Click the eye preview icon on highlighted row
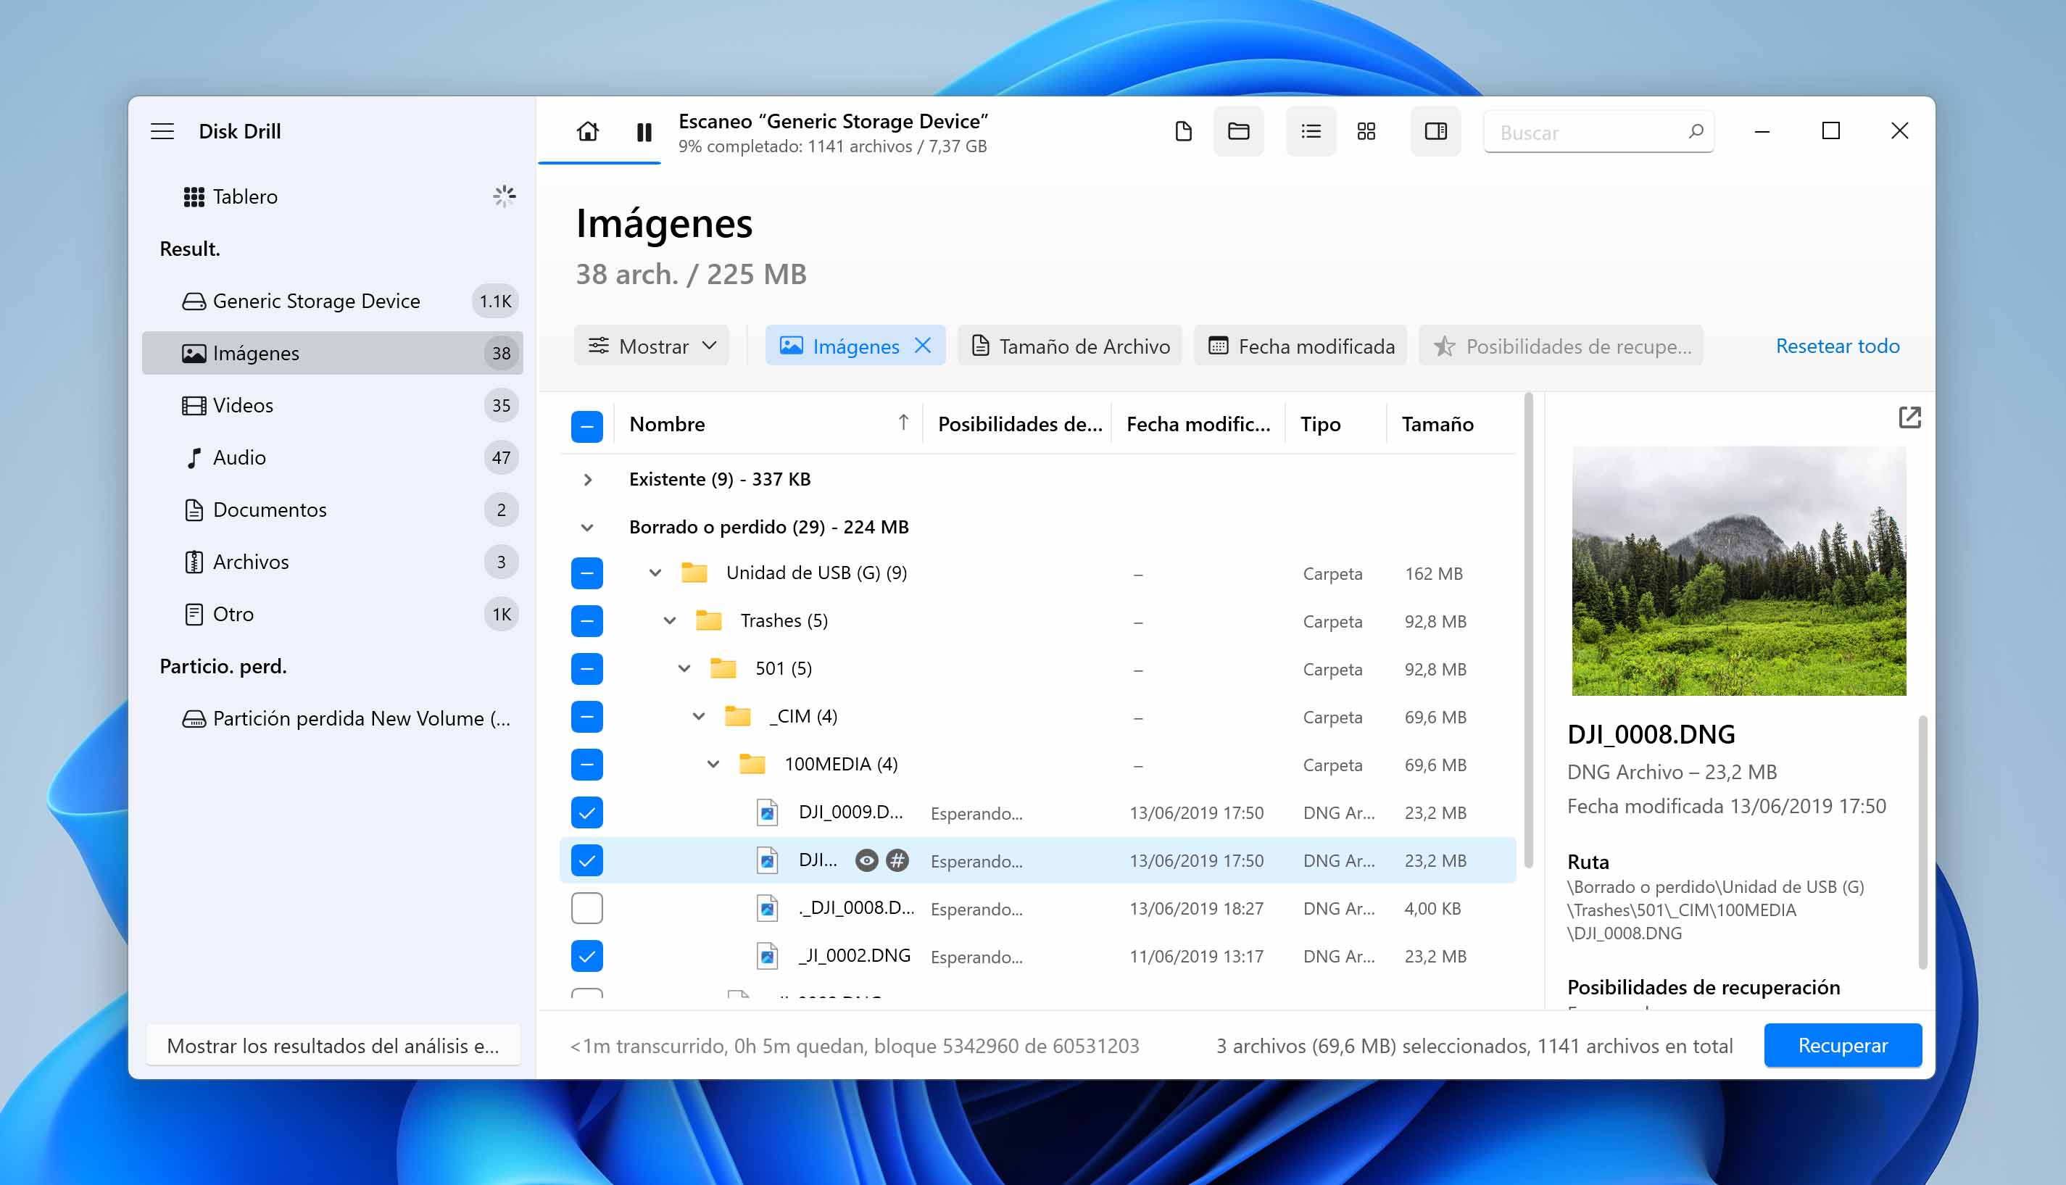 867,860
